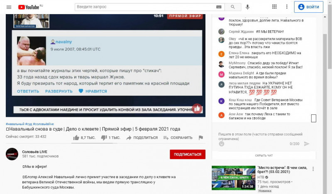This screenshot has width=332, height=194.
Task: Click the thumbs-up overlay on video player
Action: [197, 109]
